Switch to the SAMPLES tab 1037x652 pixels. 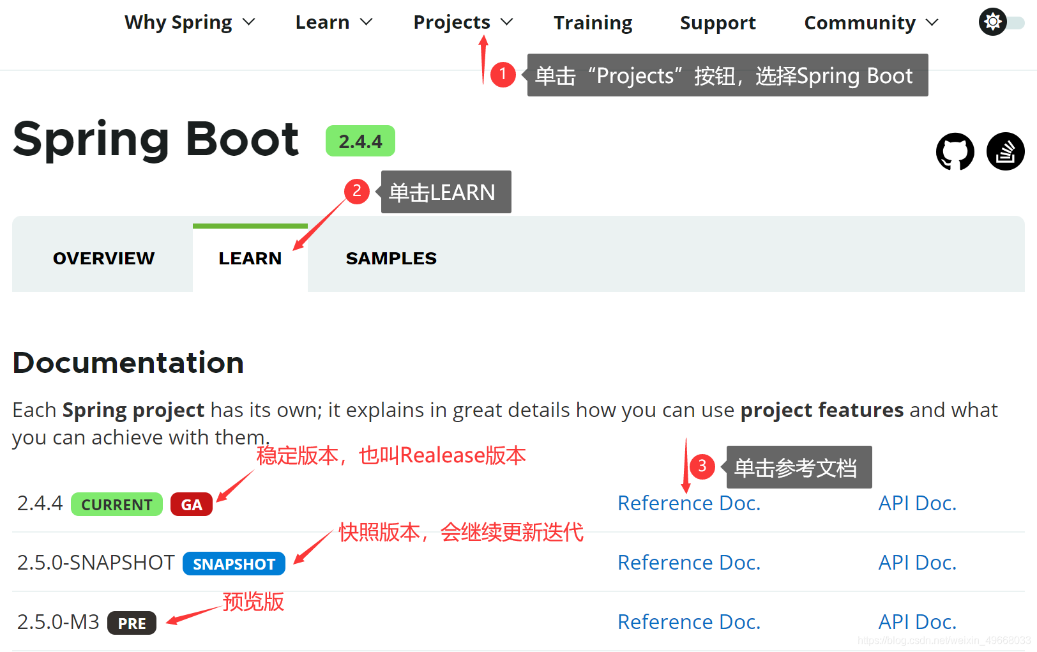point(391,258)
